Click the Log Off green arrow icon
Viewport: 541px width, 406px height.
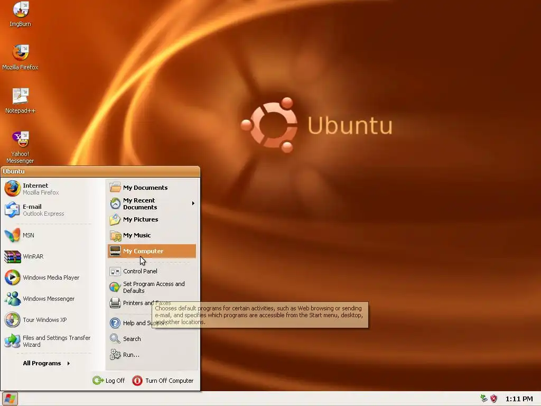coord(98,381)
